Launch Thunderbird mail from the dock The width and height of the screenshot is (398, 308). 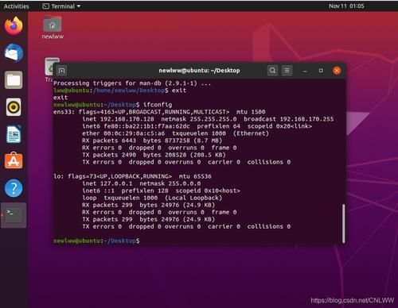[14, 53]
